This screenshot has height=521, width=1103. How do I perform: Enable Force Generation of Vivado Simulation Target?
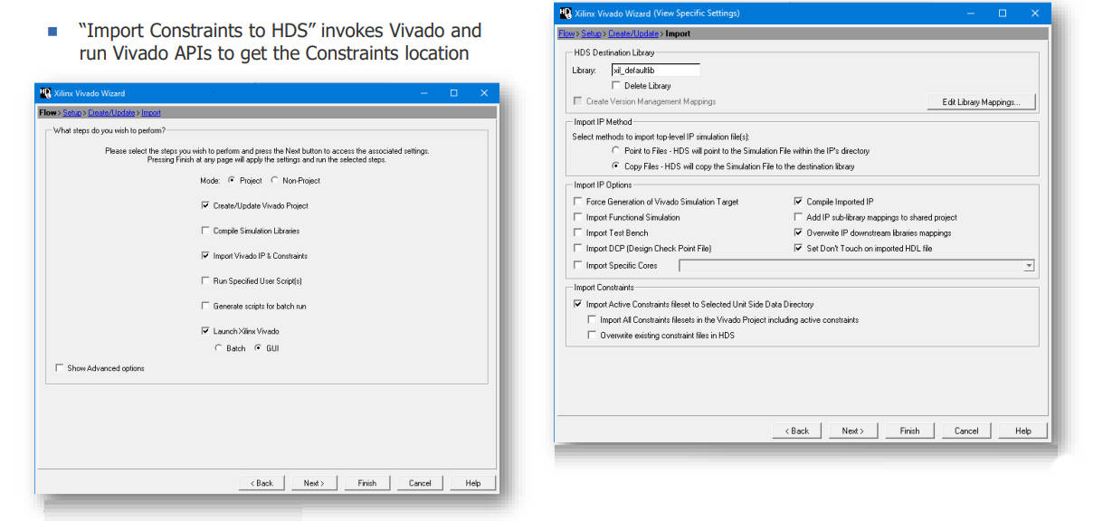pyautogui.click(x=578, y=202)
